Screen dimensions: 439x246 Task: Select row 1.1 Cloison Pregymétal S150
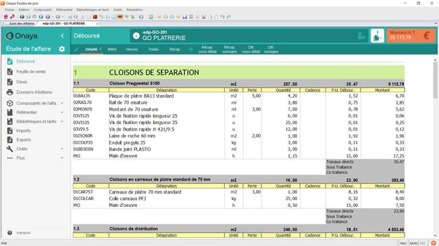(238, 84)
